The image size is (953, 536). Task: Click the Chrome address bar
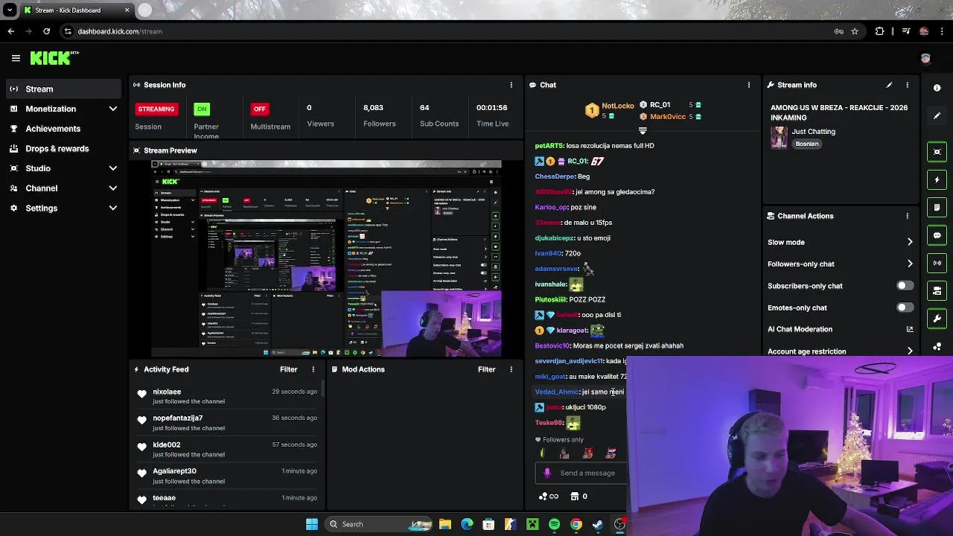pyautogui.click(x=447, y=31)
